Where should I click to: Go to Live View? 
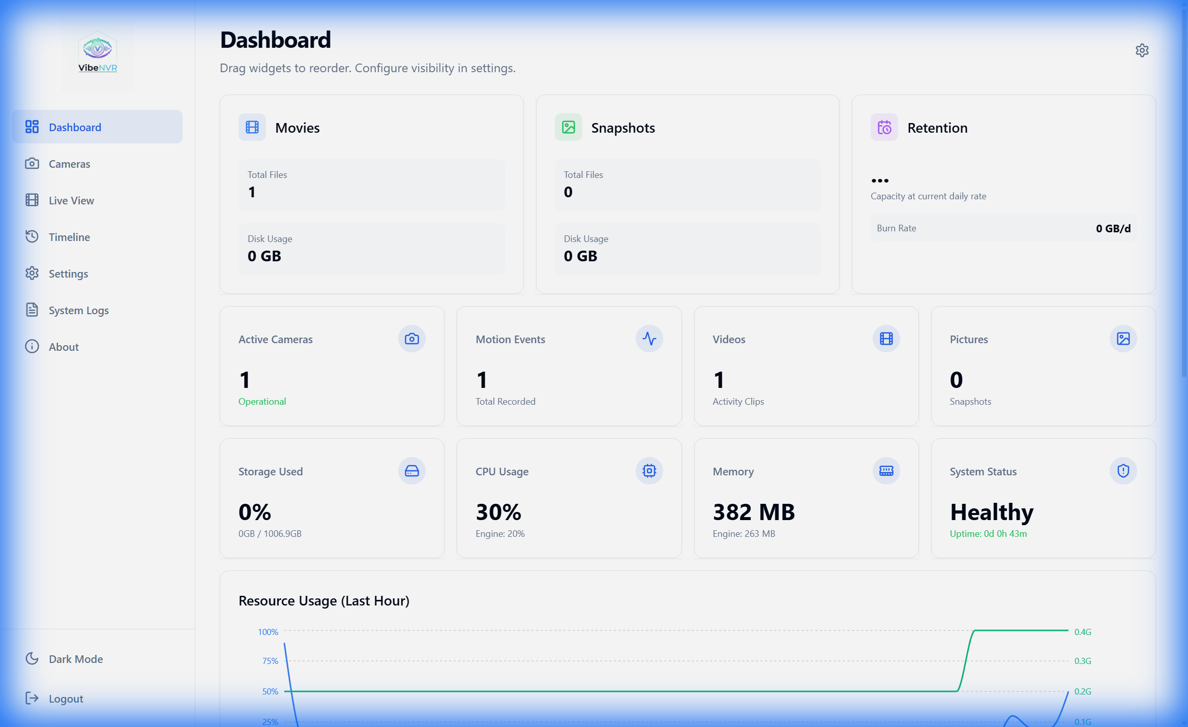pyautogui.click(x=71, y=200)
